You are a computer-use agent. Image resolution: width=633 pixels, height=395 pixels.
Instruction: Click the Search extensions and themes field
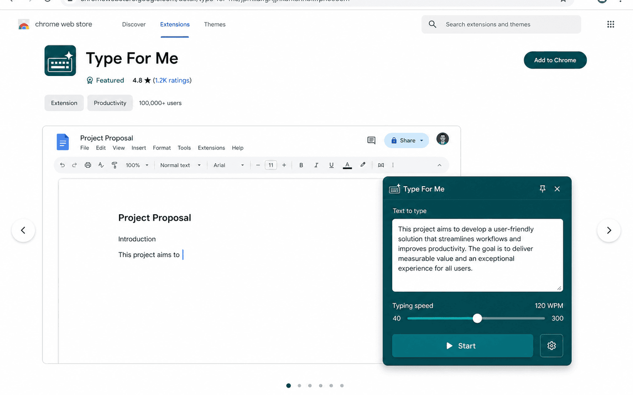(x=501, y=24)
